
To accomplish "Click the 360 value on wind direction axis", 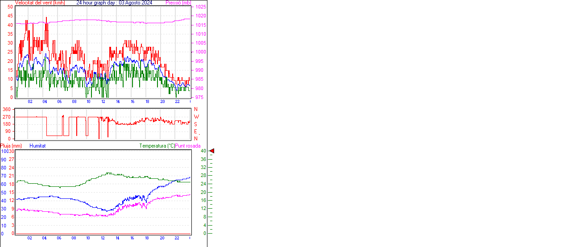I will [7, 109].
